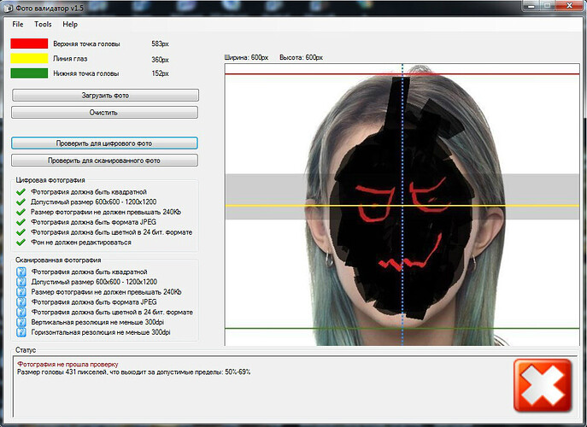Click green checkmark beside digital 240Kb size rule
This screenshot has height=427, width=587.
click(x=21, y=212)
